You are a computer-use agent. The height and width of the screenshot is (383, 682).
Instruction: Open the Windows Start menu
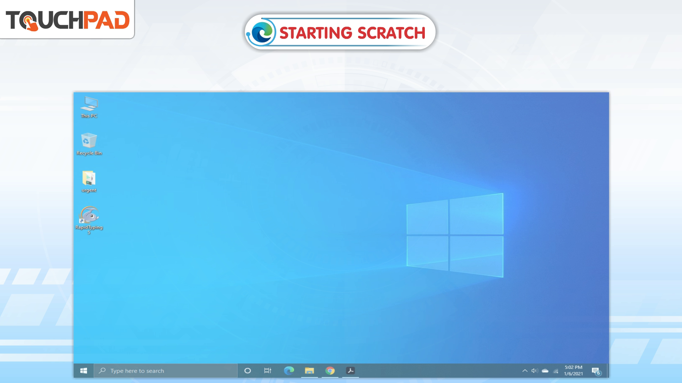[x=84, y=371]
